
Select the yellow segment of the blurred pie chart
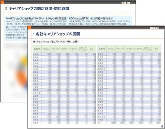(x=24, y=60)
